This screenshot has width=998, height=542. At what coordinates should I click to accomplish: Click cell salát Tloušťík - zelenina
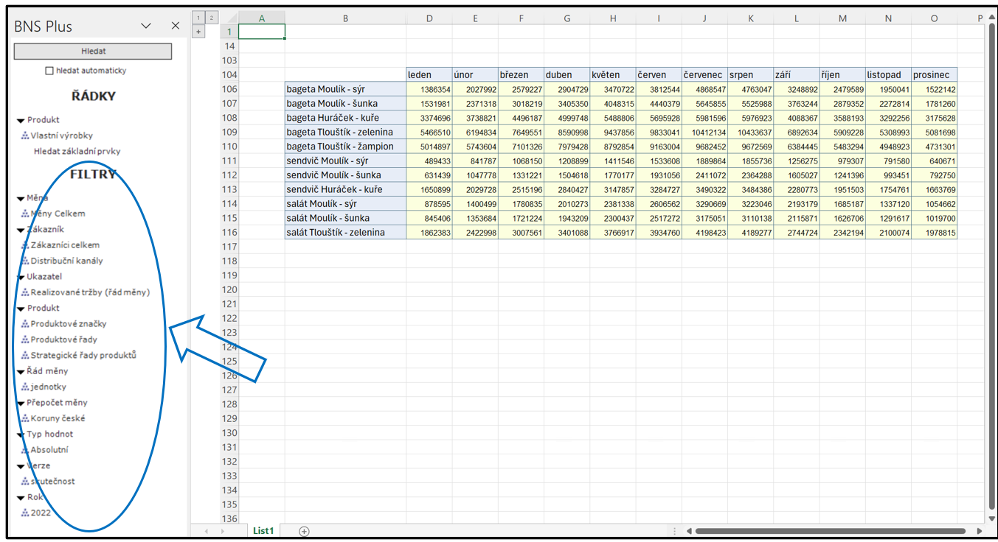[345, 233]
